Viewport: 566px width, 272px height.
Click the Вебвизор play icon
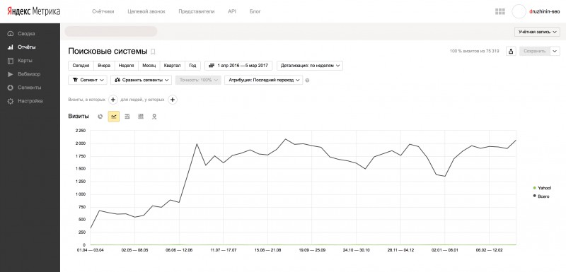pos(11,74)
